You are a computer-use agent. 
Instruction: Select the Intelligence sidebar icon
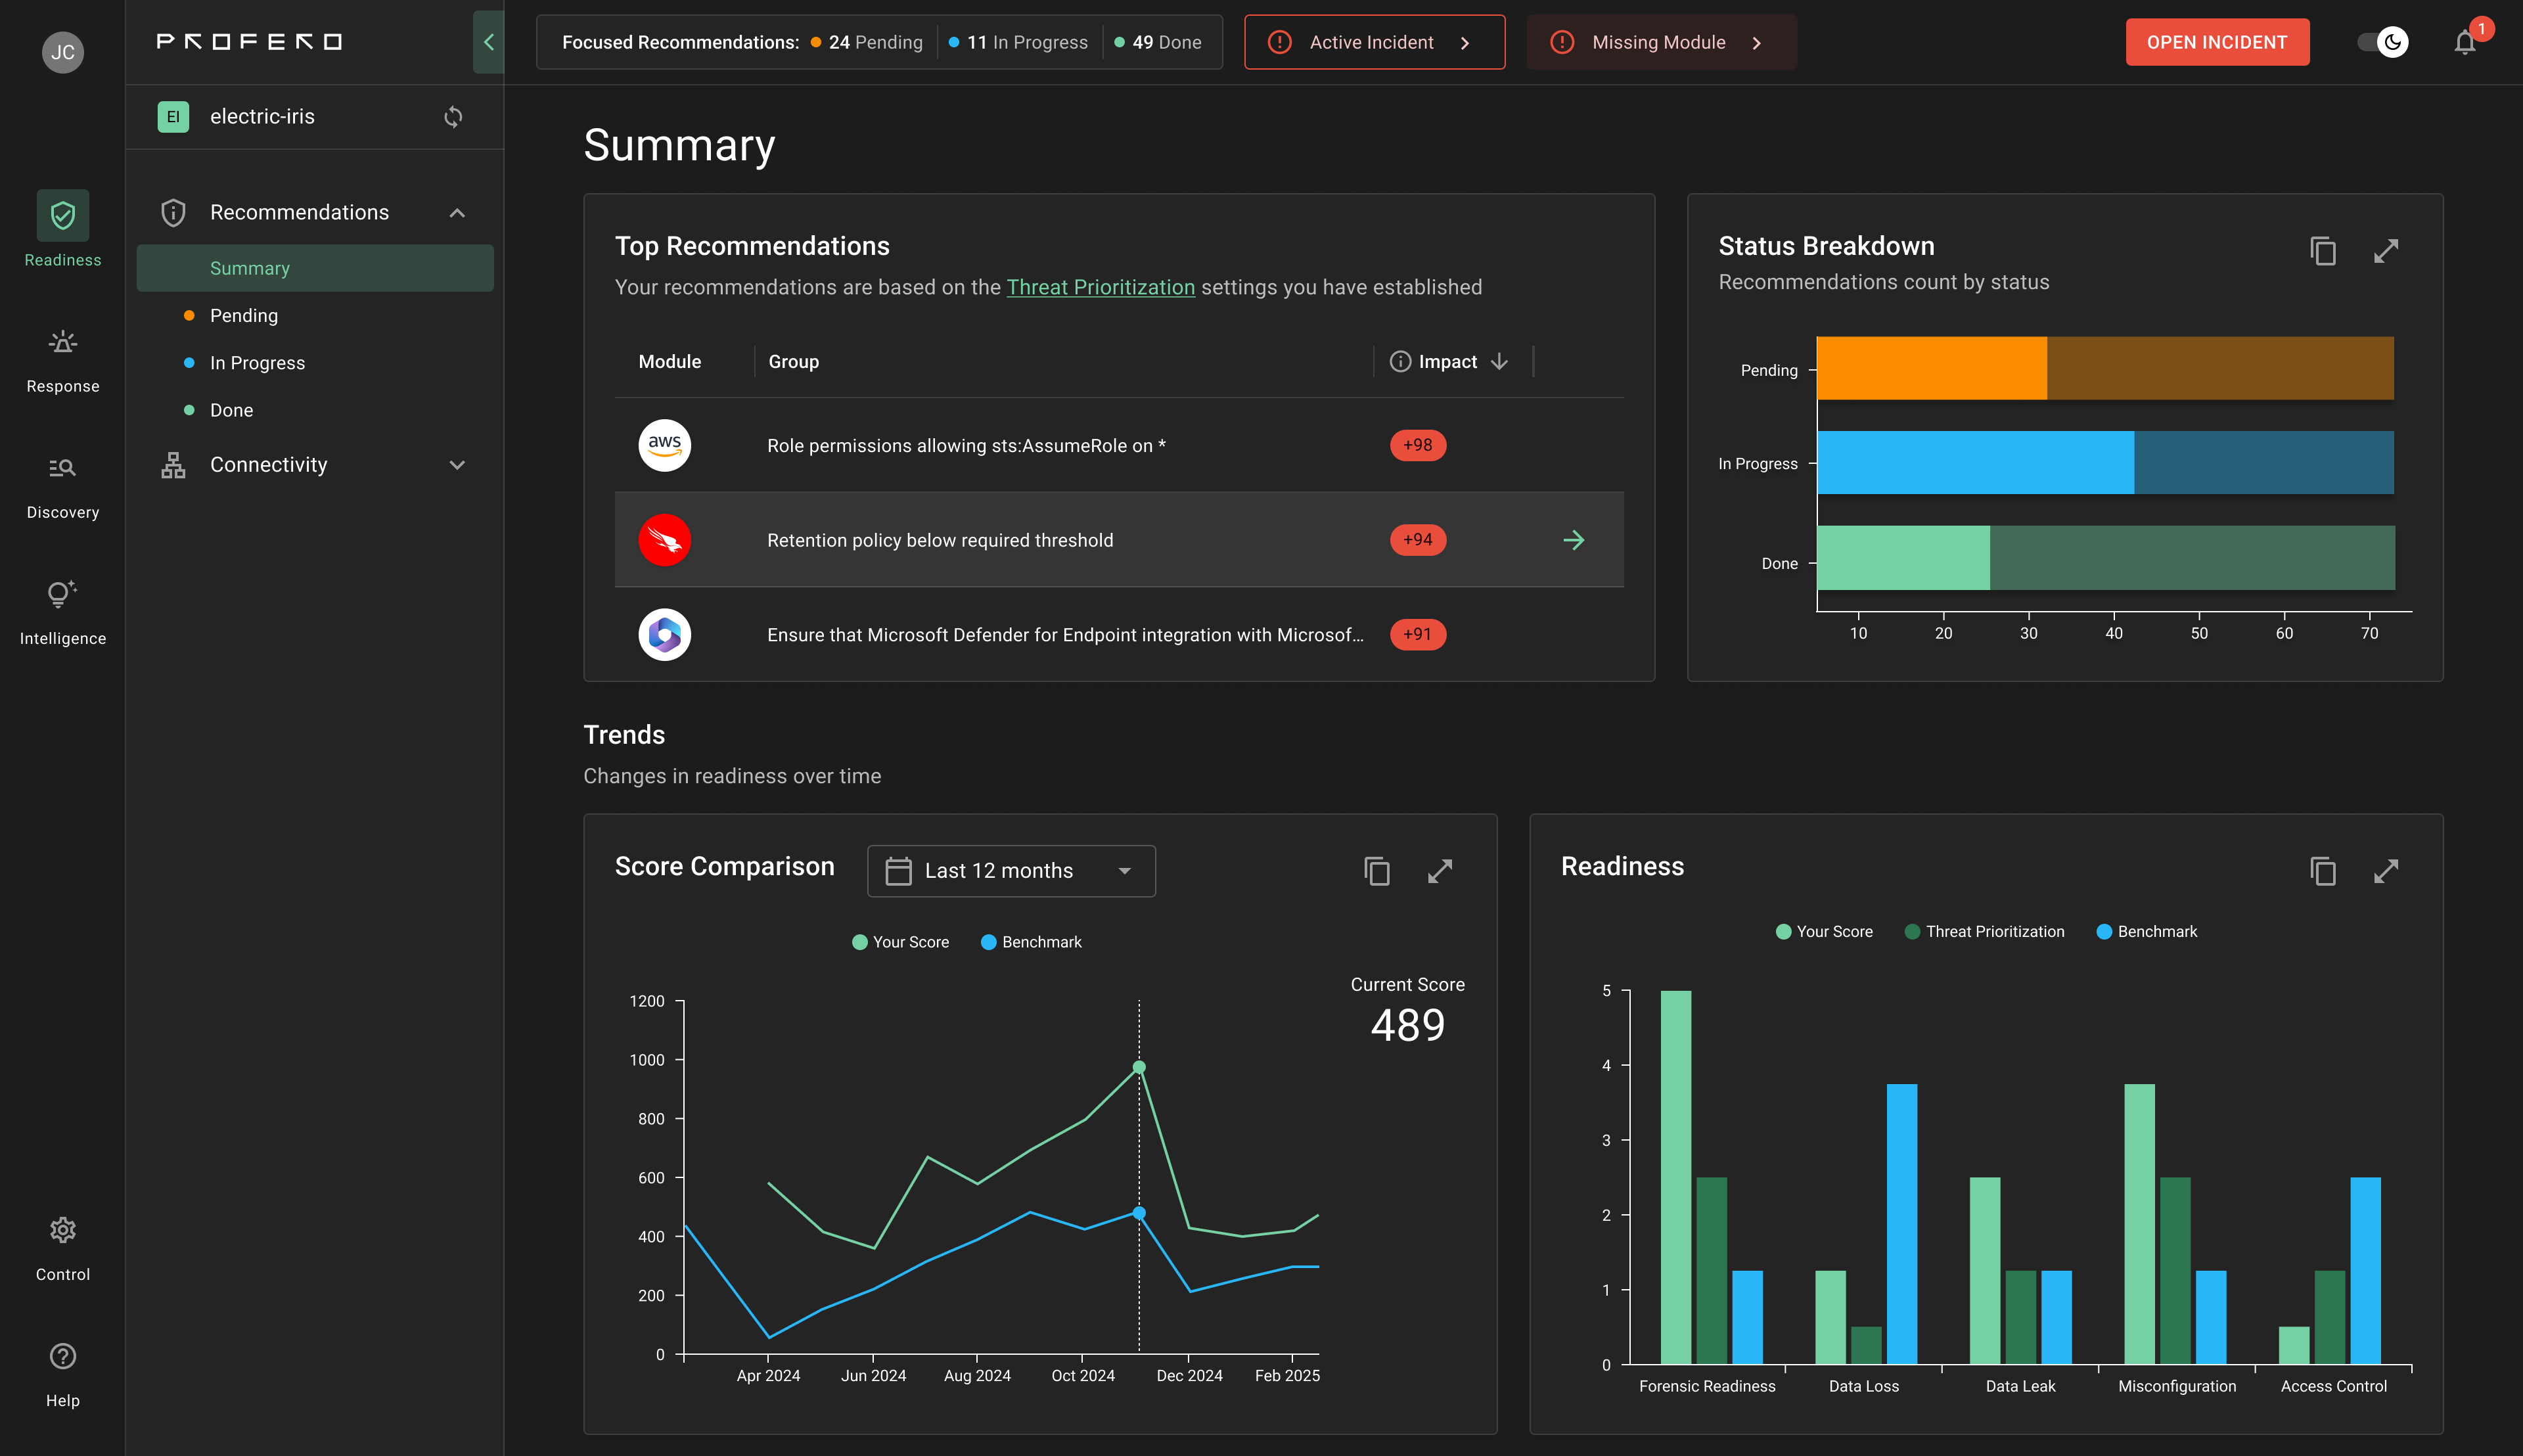pos(62,608)
